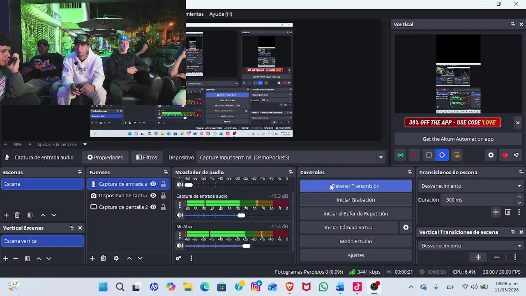Add a new source in Fuentes panel
This screenshot has height=296, width=526.
click(92, 258)
